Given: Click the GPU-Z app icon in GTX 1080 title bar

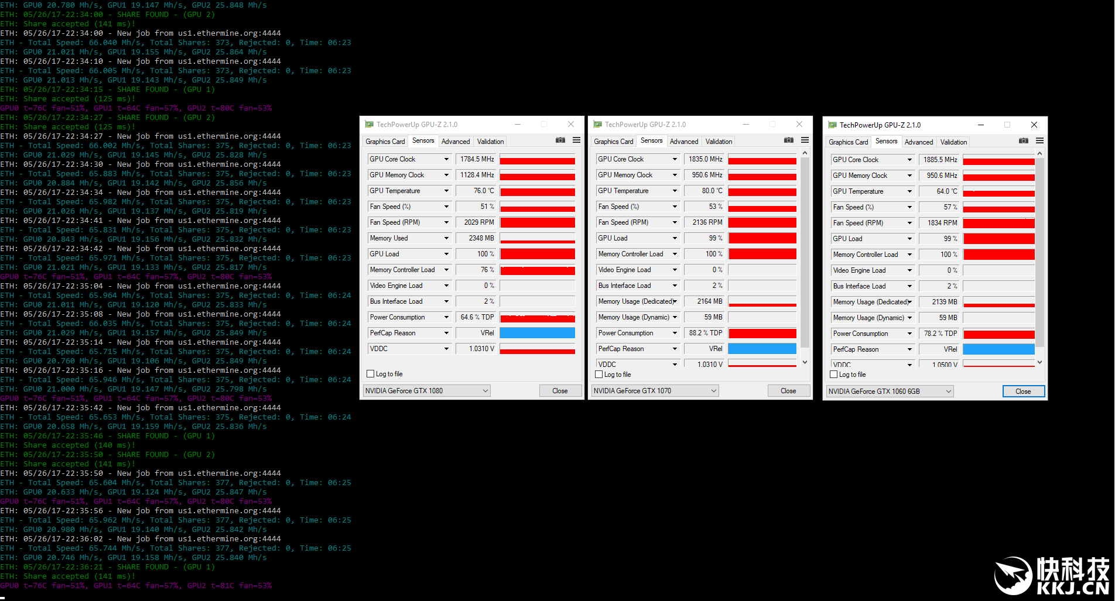Looking at the screenshot, I should click(369, 125).
